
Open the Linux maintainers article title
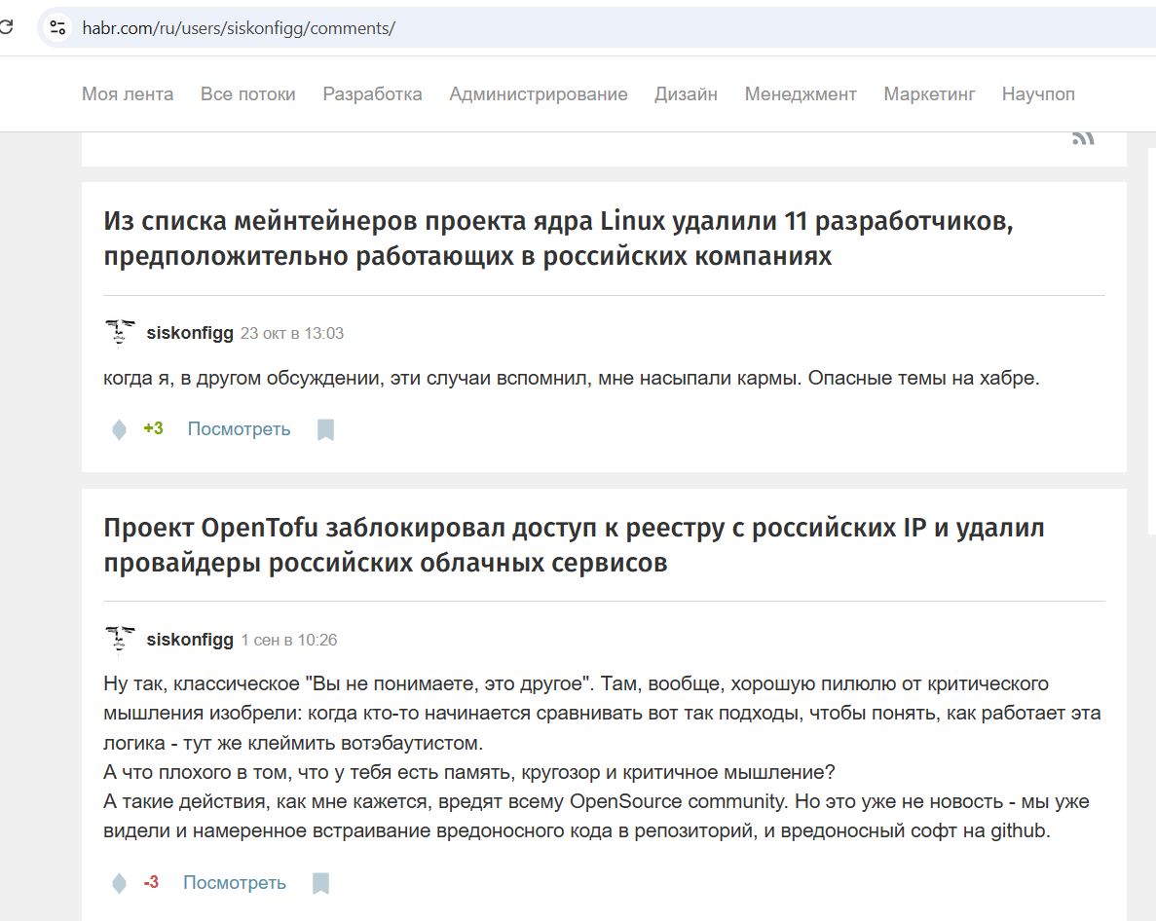point(558,238)
